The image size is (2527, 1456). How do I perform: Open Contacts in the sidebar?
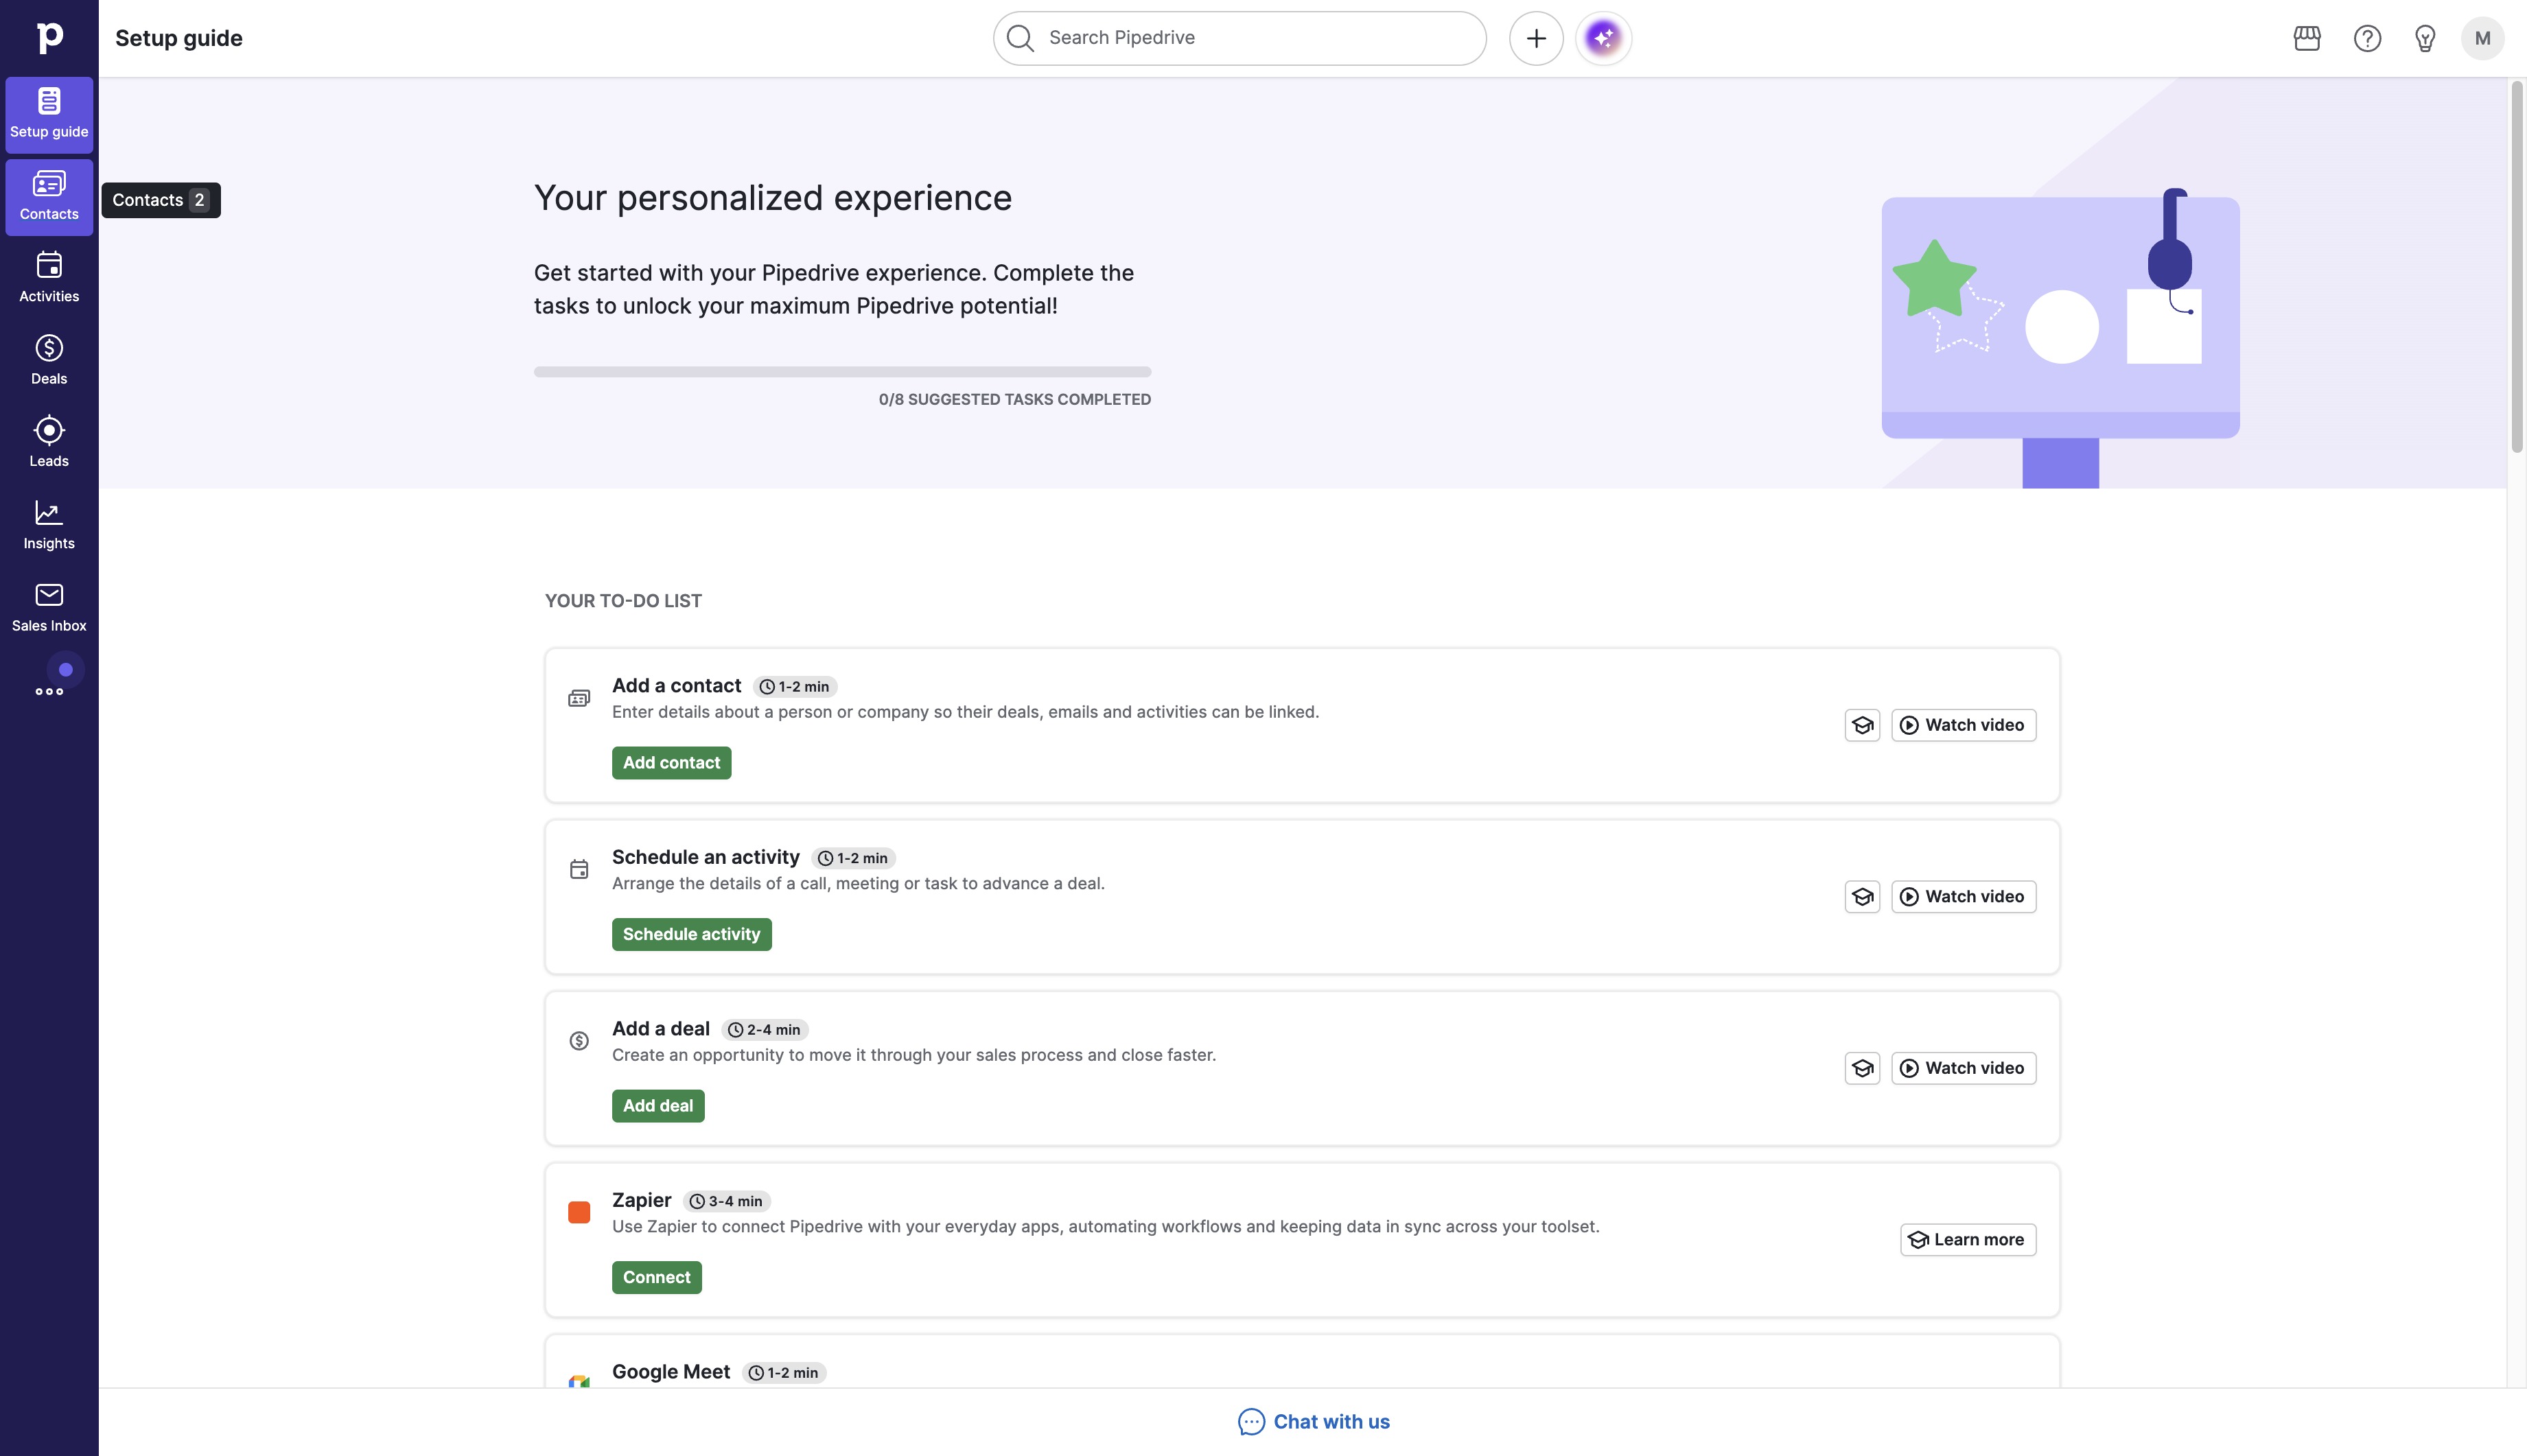click(x=49, y=197)
